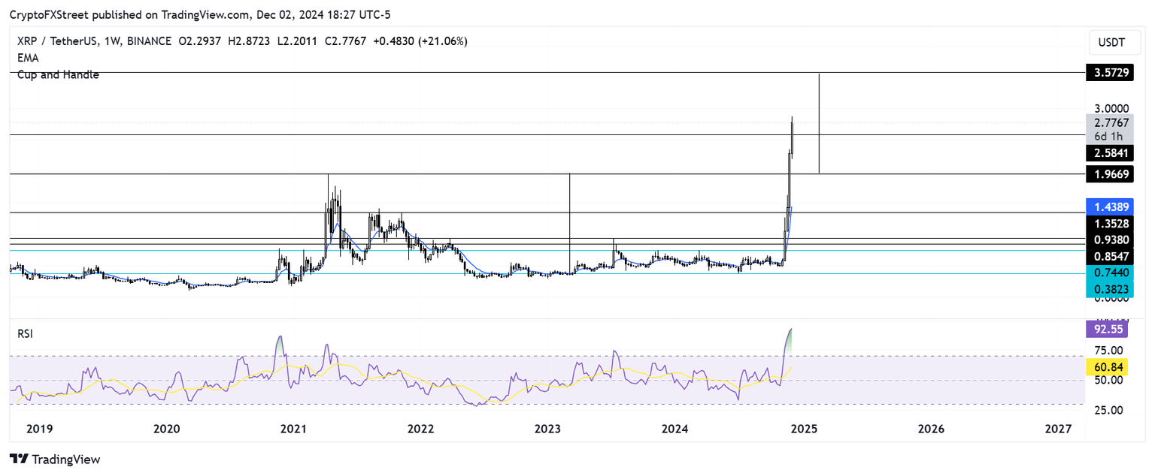The image size is (1155, 476).
Task: Select the 2021 label on the timeline
Action: pyautogui.click(x=293, y=429)
